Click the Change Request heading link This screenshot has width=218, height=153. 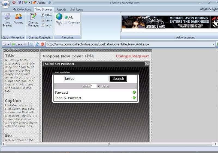coord(132,56)
